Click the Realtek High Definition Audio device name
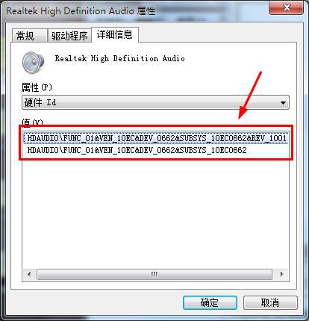Image resolution: width=309 pixels, height=321 pixels. (x=119, y=59)
